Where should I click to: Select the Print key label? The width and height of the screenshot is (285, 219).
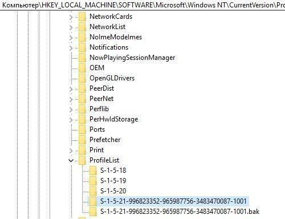96,150
